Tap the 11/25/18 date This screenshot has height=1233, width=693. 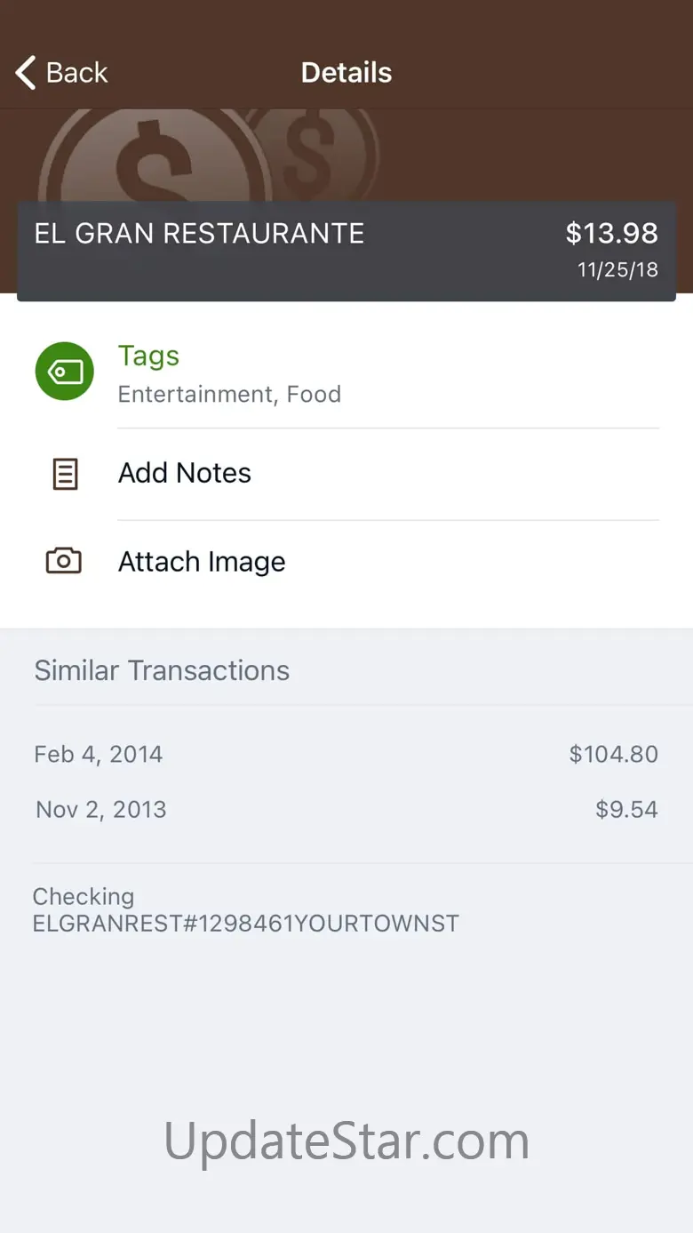[617, 270]
